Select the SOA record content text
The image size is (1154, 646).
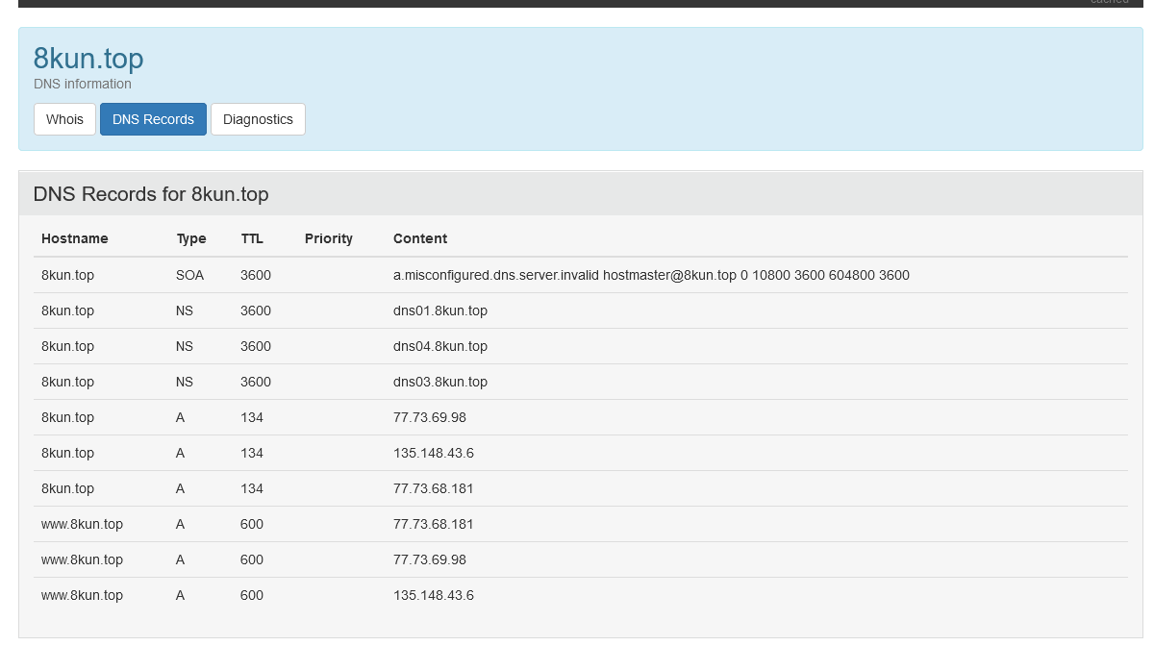click(651, 275)
